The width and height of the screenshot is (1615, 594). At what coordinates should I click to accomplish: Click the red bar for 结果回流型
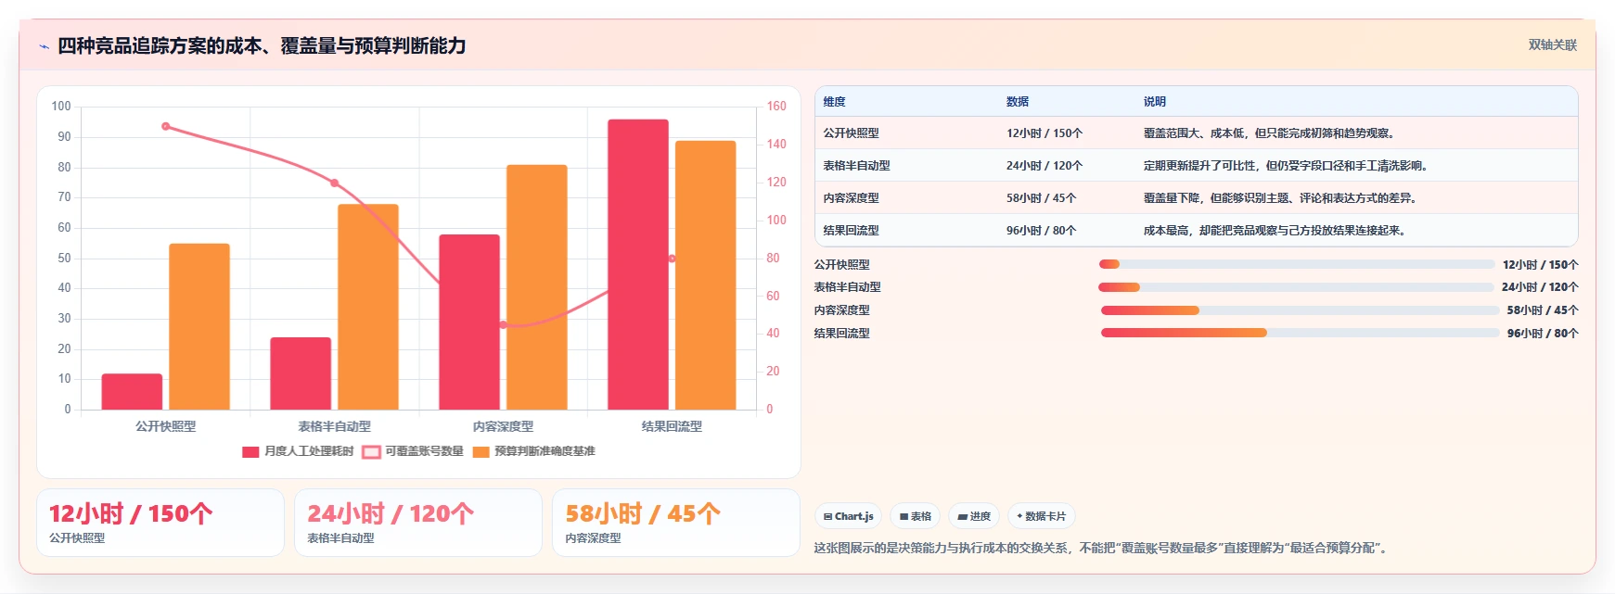[638, 264]
